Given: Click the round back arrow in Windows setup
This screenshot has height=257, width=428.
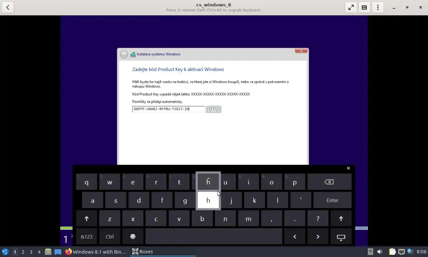Looking at the screenshot, I should [x=124, y=54].
